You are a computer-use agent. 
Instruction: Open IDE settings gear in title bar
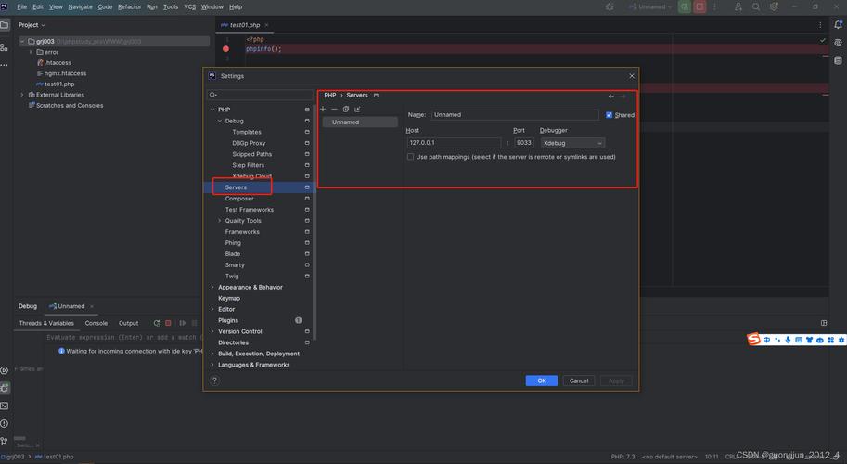click(x=774, y=7)
